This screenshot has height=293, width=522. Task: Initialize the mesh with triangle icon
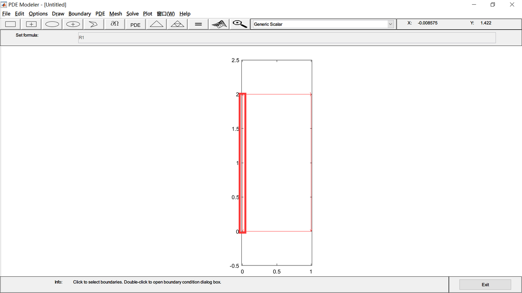click(x=156, y=24)
